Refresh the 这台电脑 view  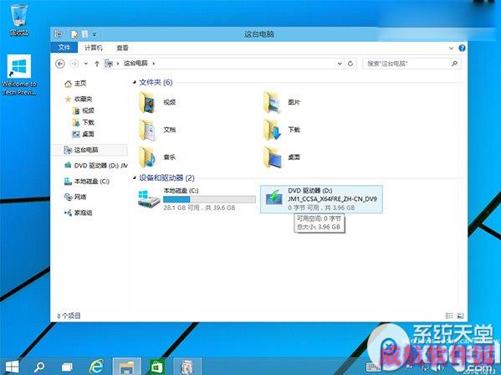[350, 64]
